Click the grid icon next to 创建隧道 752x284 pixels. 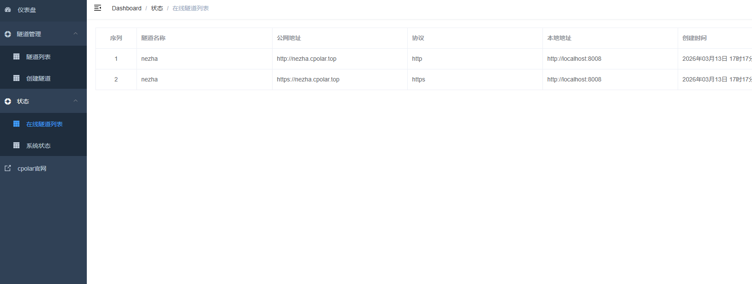point(16,78)
